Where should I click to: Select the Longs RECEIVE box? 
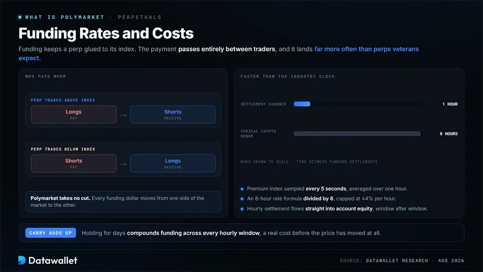173,163
